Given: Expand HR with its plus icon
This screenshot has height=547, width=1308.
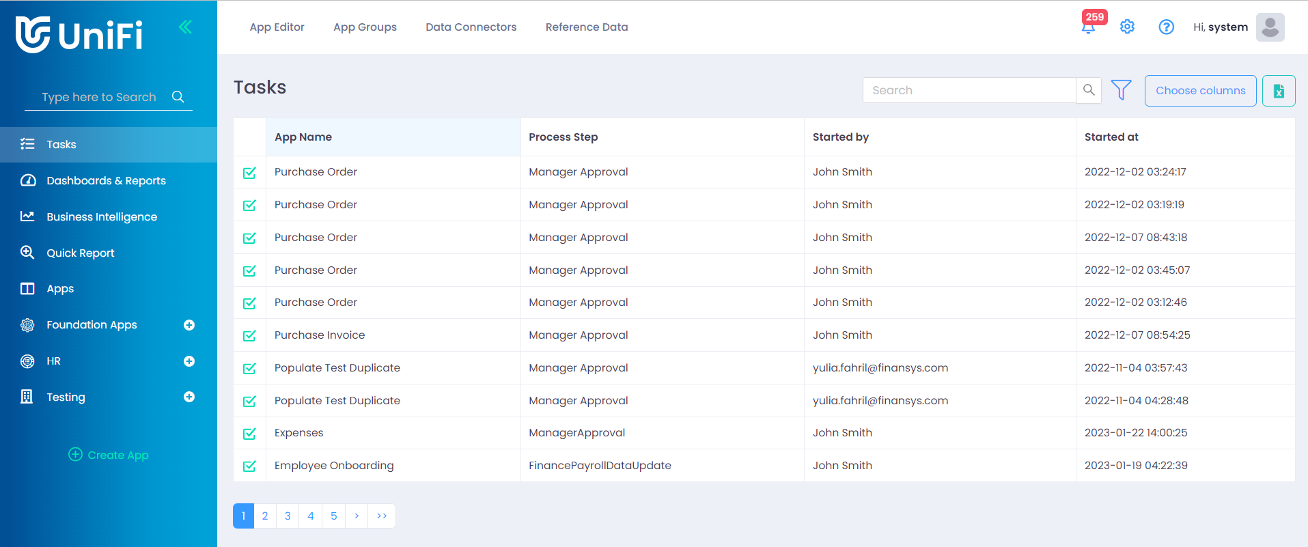Looking at the screenshot, I should [189, 361].
